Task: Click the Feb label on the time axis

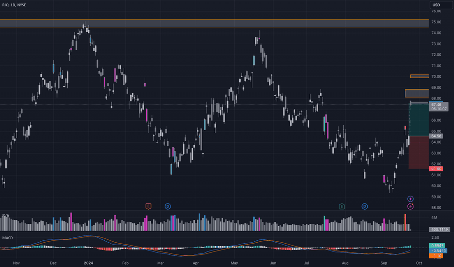Action: click(x=125, y=263)
